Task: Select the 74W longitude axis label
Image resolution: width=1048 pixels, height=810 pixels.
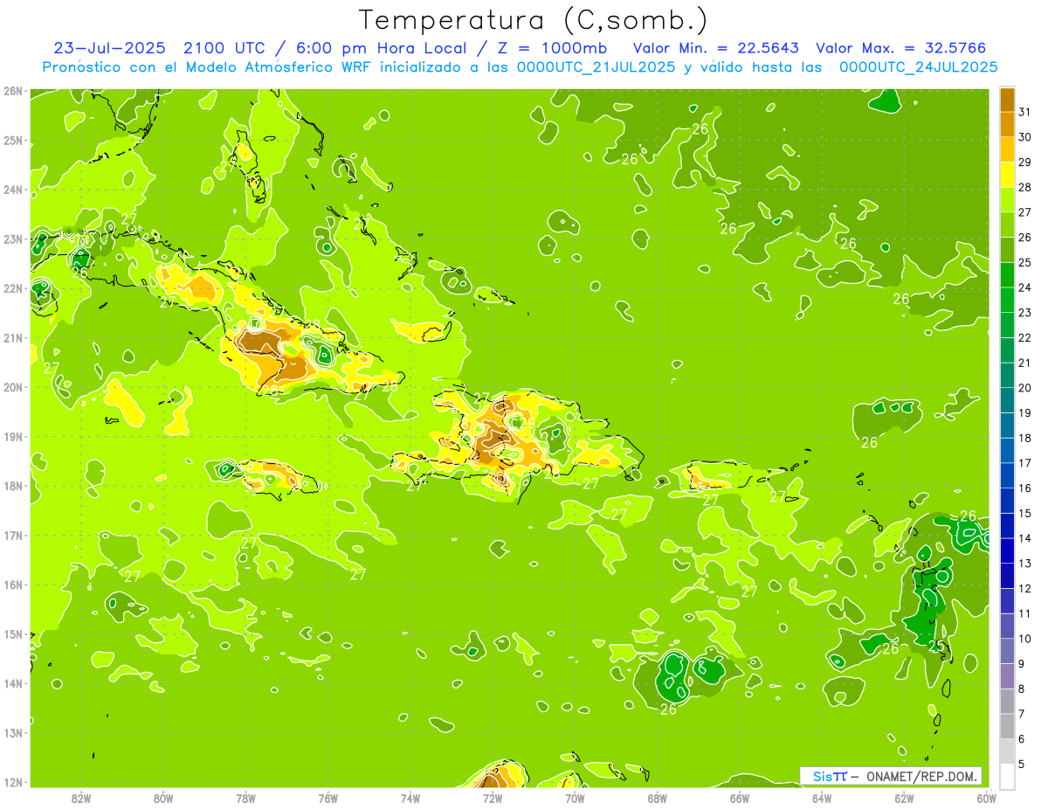Action: 410,798
